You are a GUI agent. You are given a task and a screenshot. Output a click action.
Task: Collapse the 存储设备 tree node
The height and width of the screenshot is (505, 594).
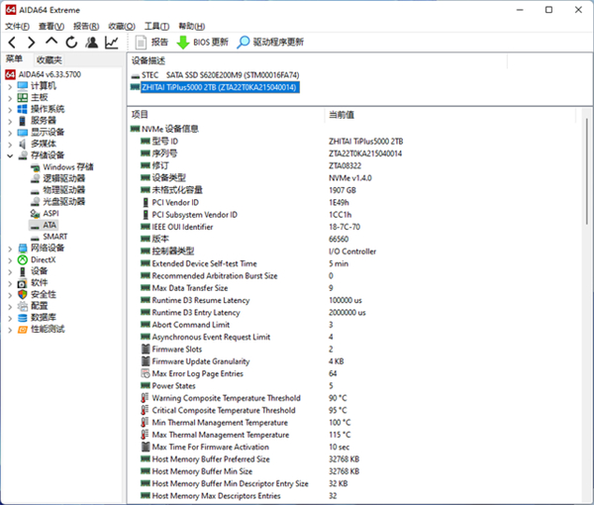9,154
